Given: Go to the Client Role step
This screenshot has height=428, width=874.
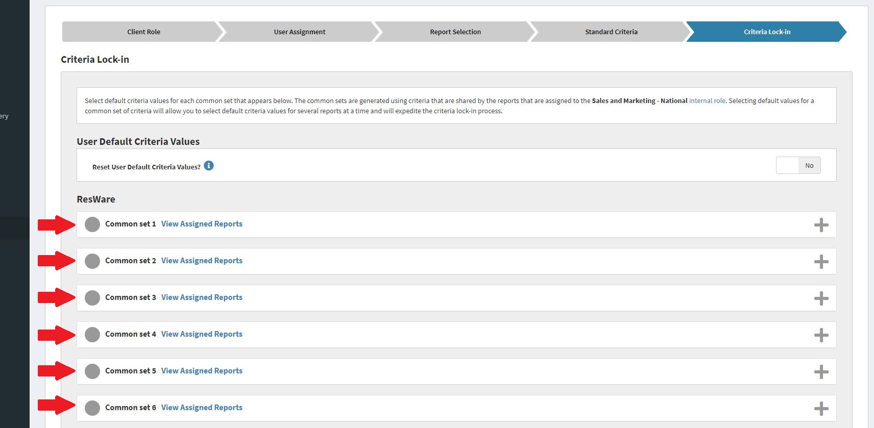Looking at the screenshot, I should (x=143, y=32).
